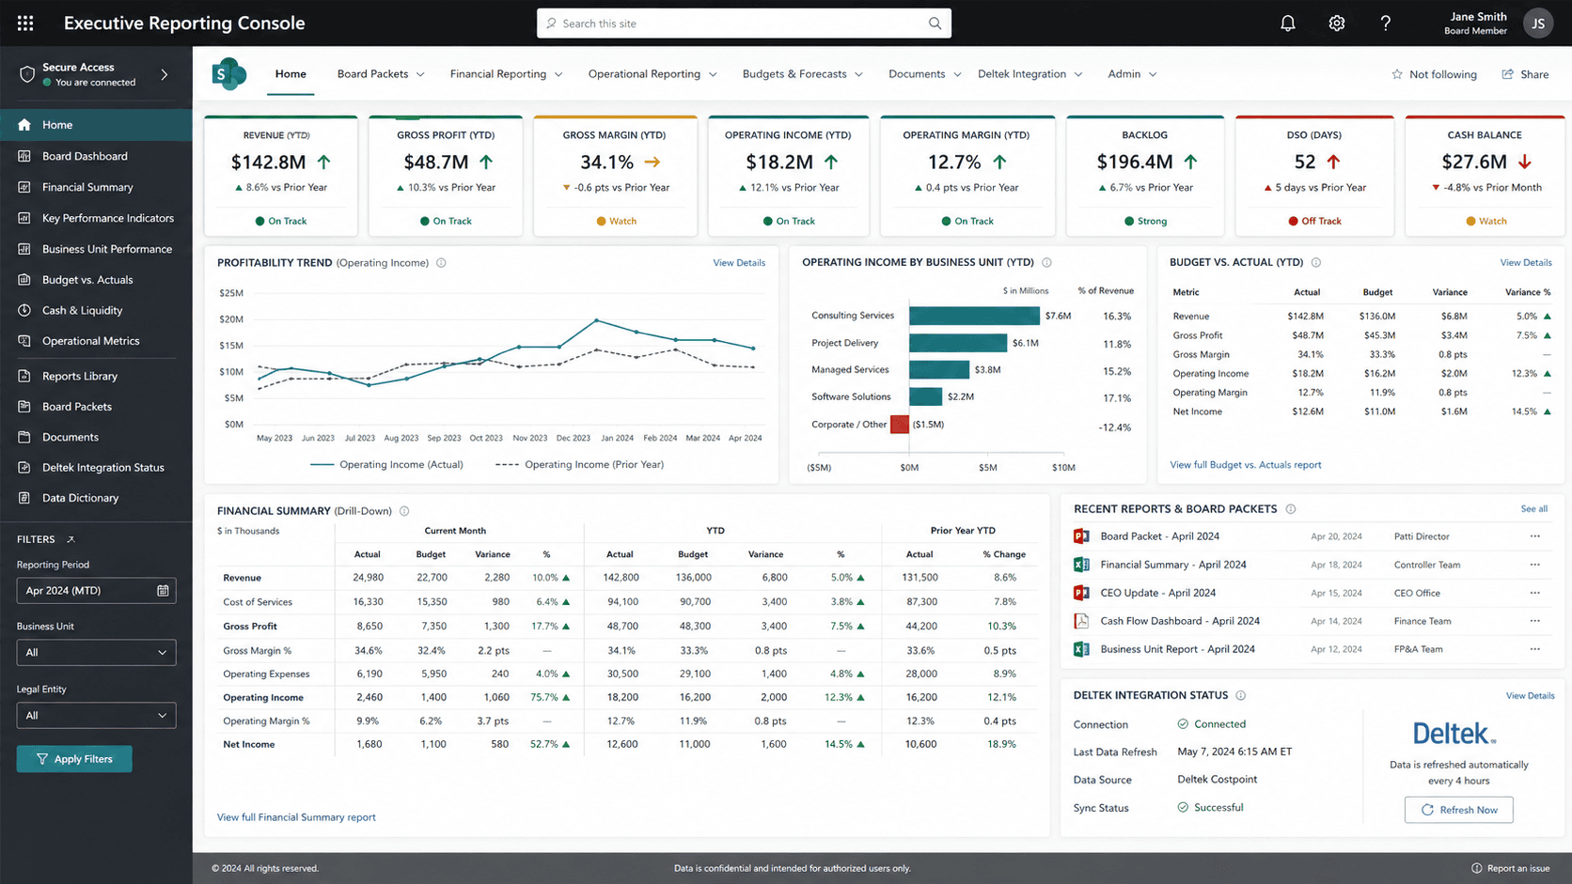Click the Apply Filters button
Screen dimensions: 1572x884
[x=74, y=759]
